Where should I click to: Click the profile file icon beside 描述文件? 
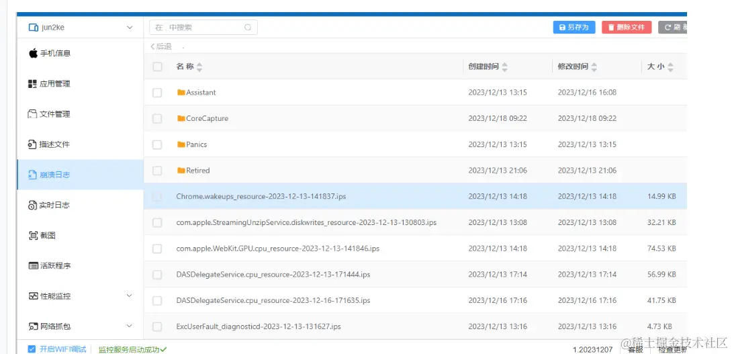[x=33, y=144]
